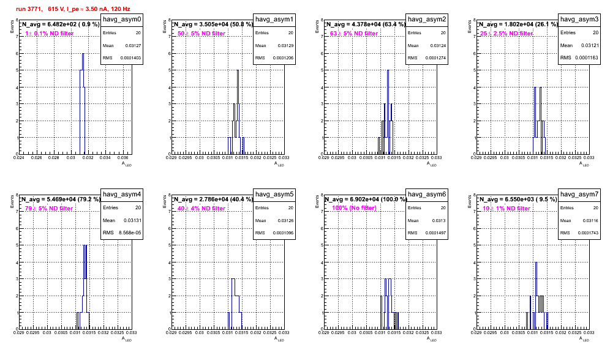This screenshot has height=350, width=610.
Task: Click the A_LED axis title under havg_asym4
Action: pos(126,339)
